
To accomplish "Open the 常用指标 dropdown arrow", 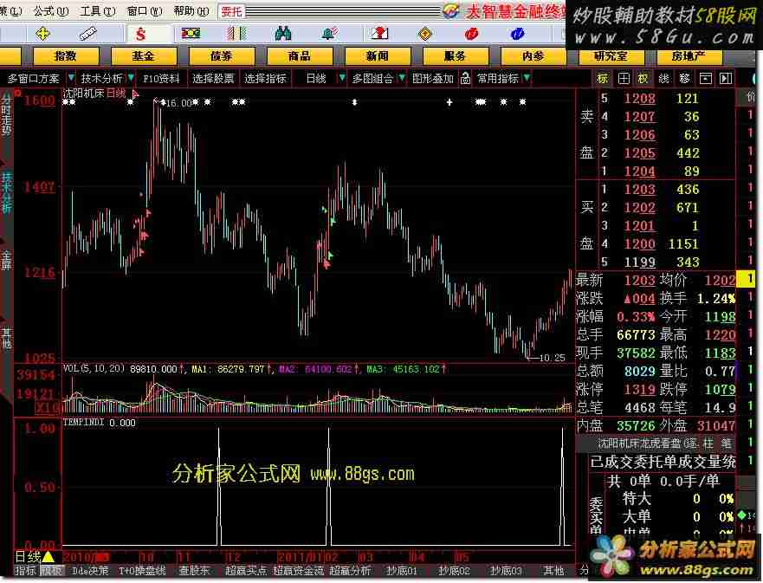I will pyautogui.click(x=527, y=78).
